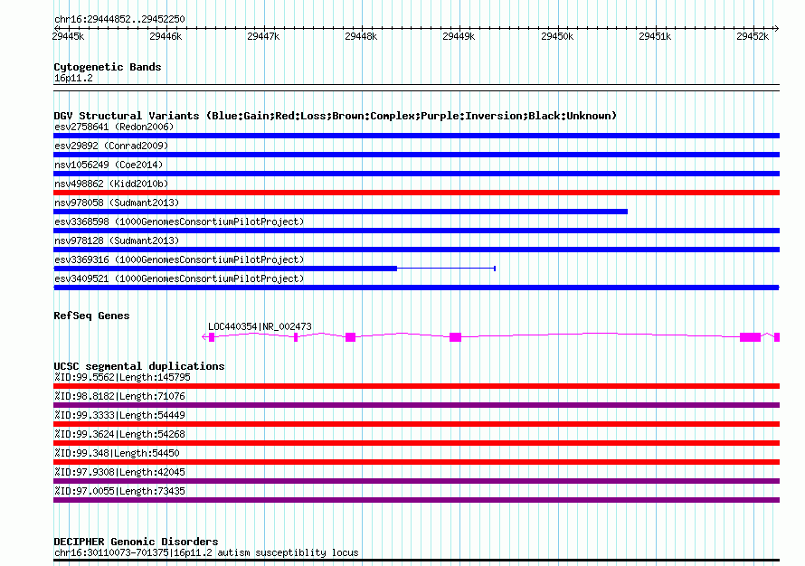This screenshot has height=566, width=805.
Task: Select the RefSeq Genes track title
Action: (91, 316)
